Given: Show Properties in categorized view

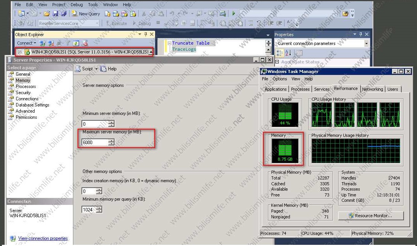Looking at the screenshot, I should click(280, 53).
